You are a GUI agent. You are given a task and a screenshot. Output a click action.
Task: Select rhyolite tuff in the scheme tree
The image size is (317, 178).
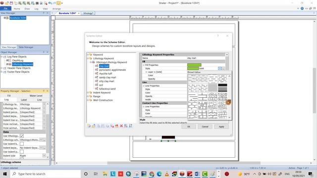[106, 74]
